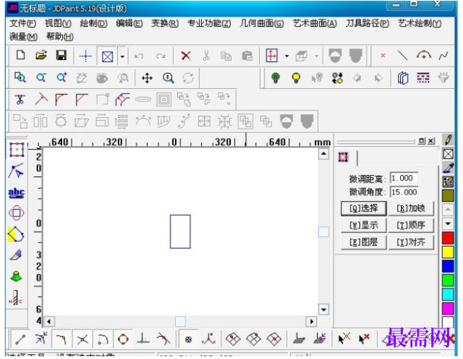Open the 绘制(D) menu
This screenshot has height=359, width=463.
(x=93, y=23)
